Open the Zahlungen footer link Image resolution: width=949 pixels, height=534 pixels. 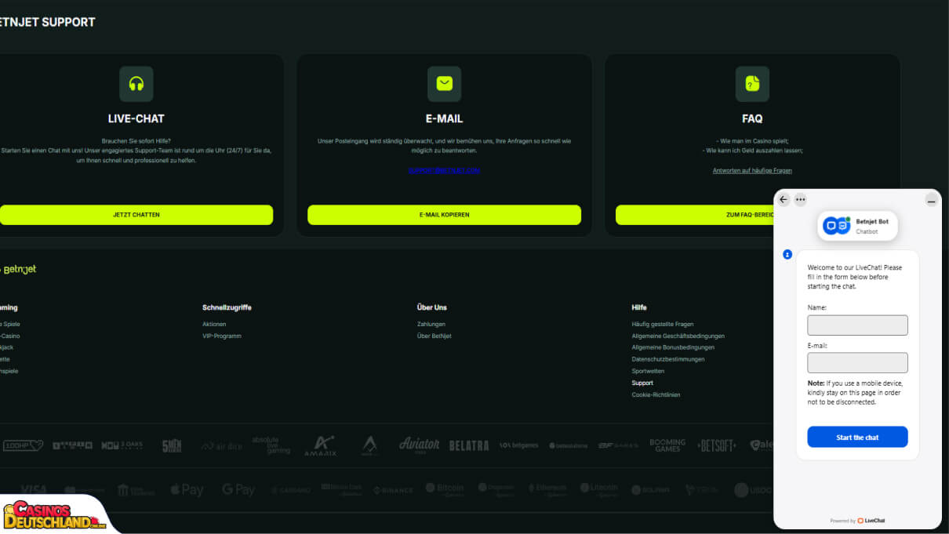click(431, 324)
